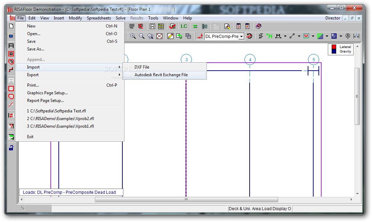This screenshot has height=222, width=372.
Task: Click the Zoom Out magnifier icon
Action: pos(141,36)
